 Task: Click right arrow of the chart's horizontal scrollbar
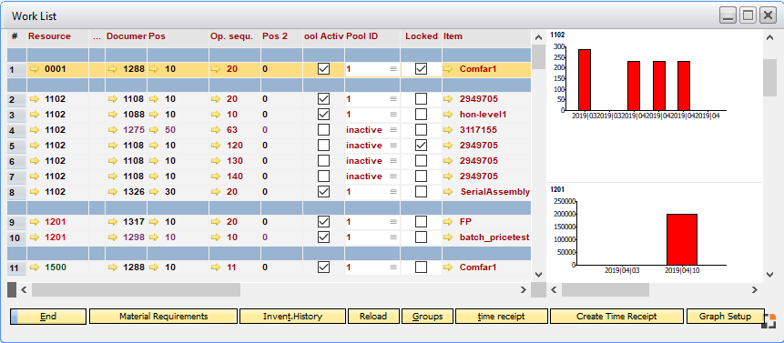[755, 289]
